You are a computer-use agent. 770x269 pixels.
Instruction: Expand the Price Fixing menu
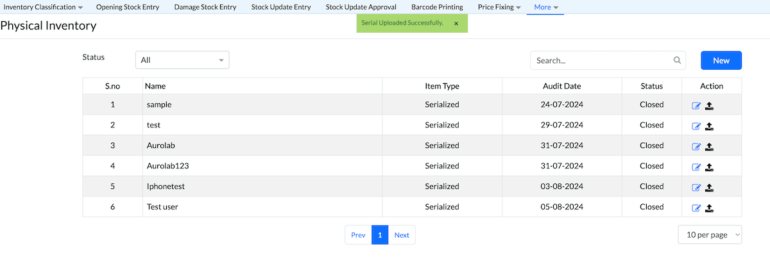tap(499, 7)
